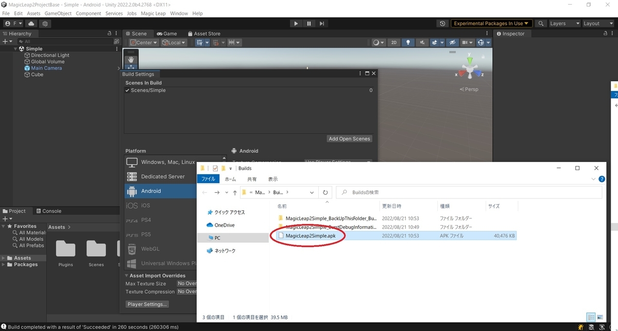Open the Assets menu
This screenshot has height=331, width=618.
coord(33,13)
